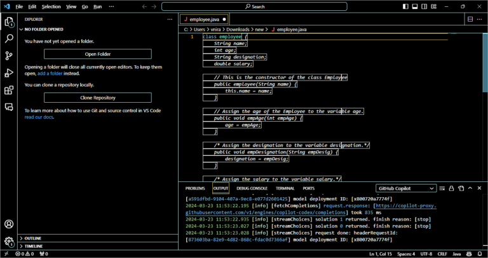Screen dimensions: 488x258
Task: Expand the TIMELINE section
Action: (34, 246)
